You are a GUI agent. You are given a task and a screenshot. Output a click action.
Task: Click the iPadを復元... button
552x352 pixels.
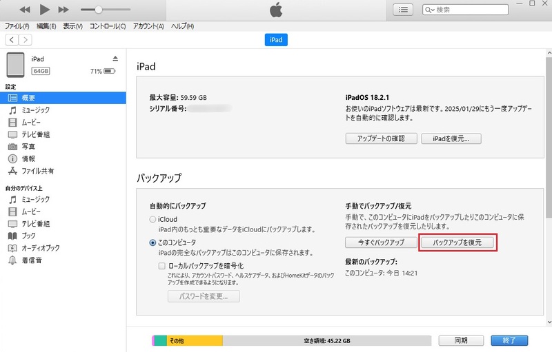451,138
